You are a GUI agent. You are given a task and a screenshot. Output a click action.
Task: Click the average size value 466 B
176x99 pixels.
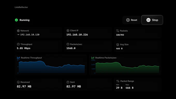tap(119, 49)
